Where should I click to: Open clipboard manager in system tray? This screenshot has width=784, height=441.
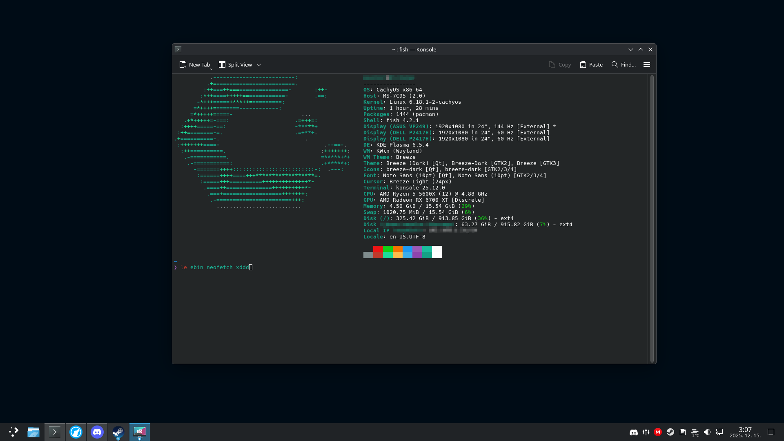pos(683,432)
